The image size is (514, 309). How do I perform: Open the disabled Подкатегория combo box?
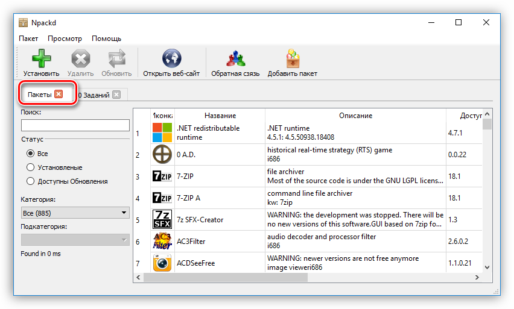[75, 240]
